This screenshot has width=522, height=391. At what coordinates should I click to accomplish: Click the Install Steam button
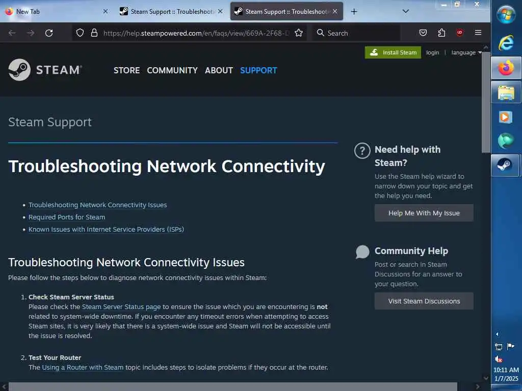coord(393,52)
